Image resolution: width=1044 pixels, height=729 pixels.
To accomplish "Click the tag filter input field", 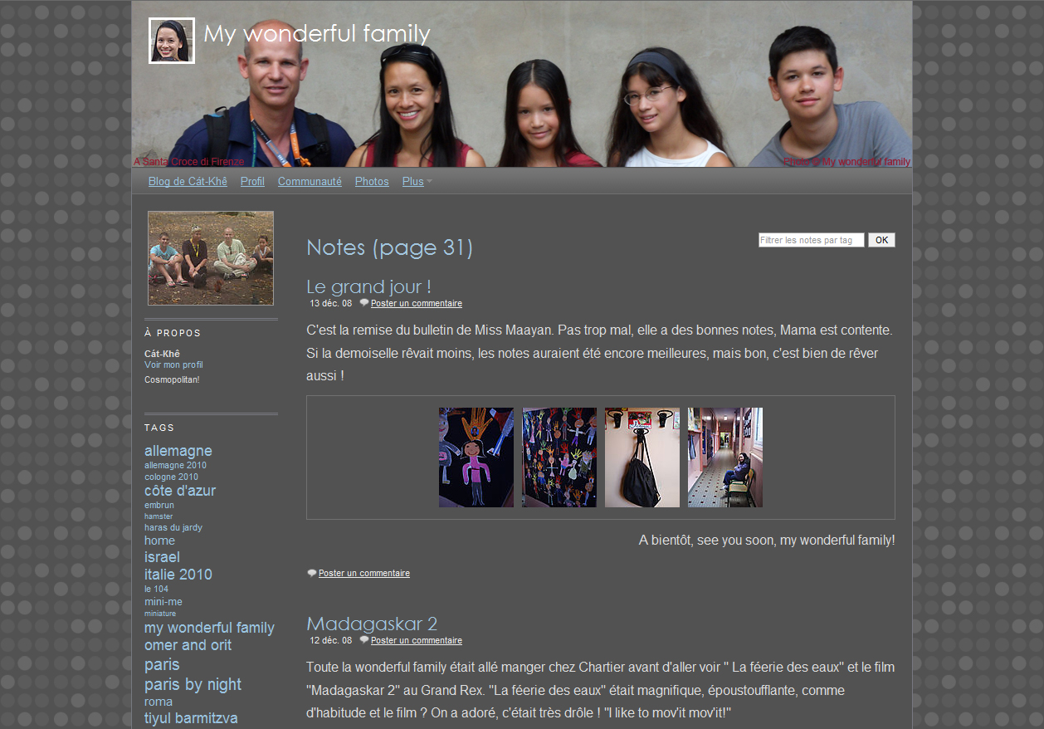I will pyautogui.click(x=811, y=240).
